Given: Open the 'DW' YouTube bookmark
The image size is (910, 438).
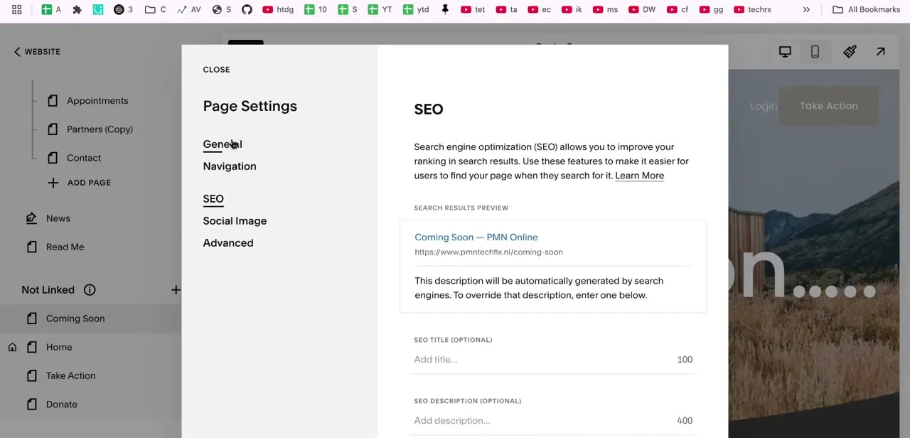Looking at the screenshot, I should click(x=642, y=9).
